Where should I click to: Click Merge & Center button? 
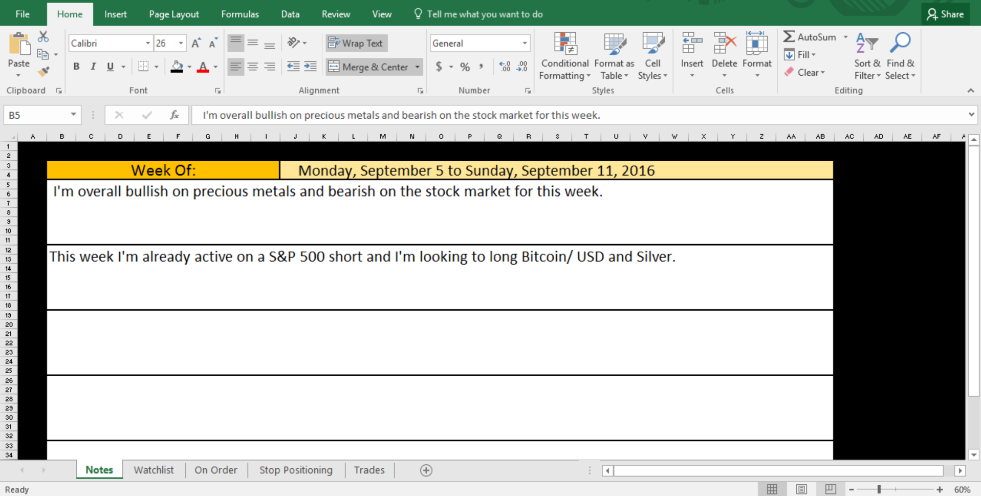pyautogui.click(x=368, y=67)
